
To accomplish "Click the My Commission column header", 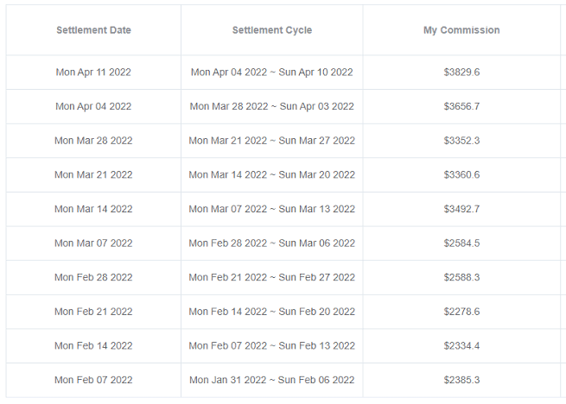I will coord(461,30).
